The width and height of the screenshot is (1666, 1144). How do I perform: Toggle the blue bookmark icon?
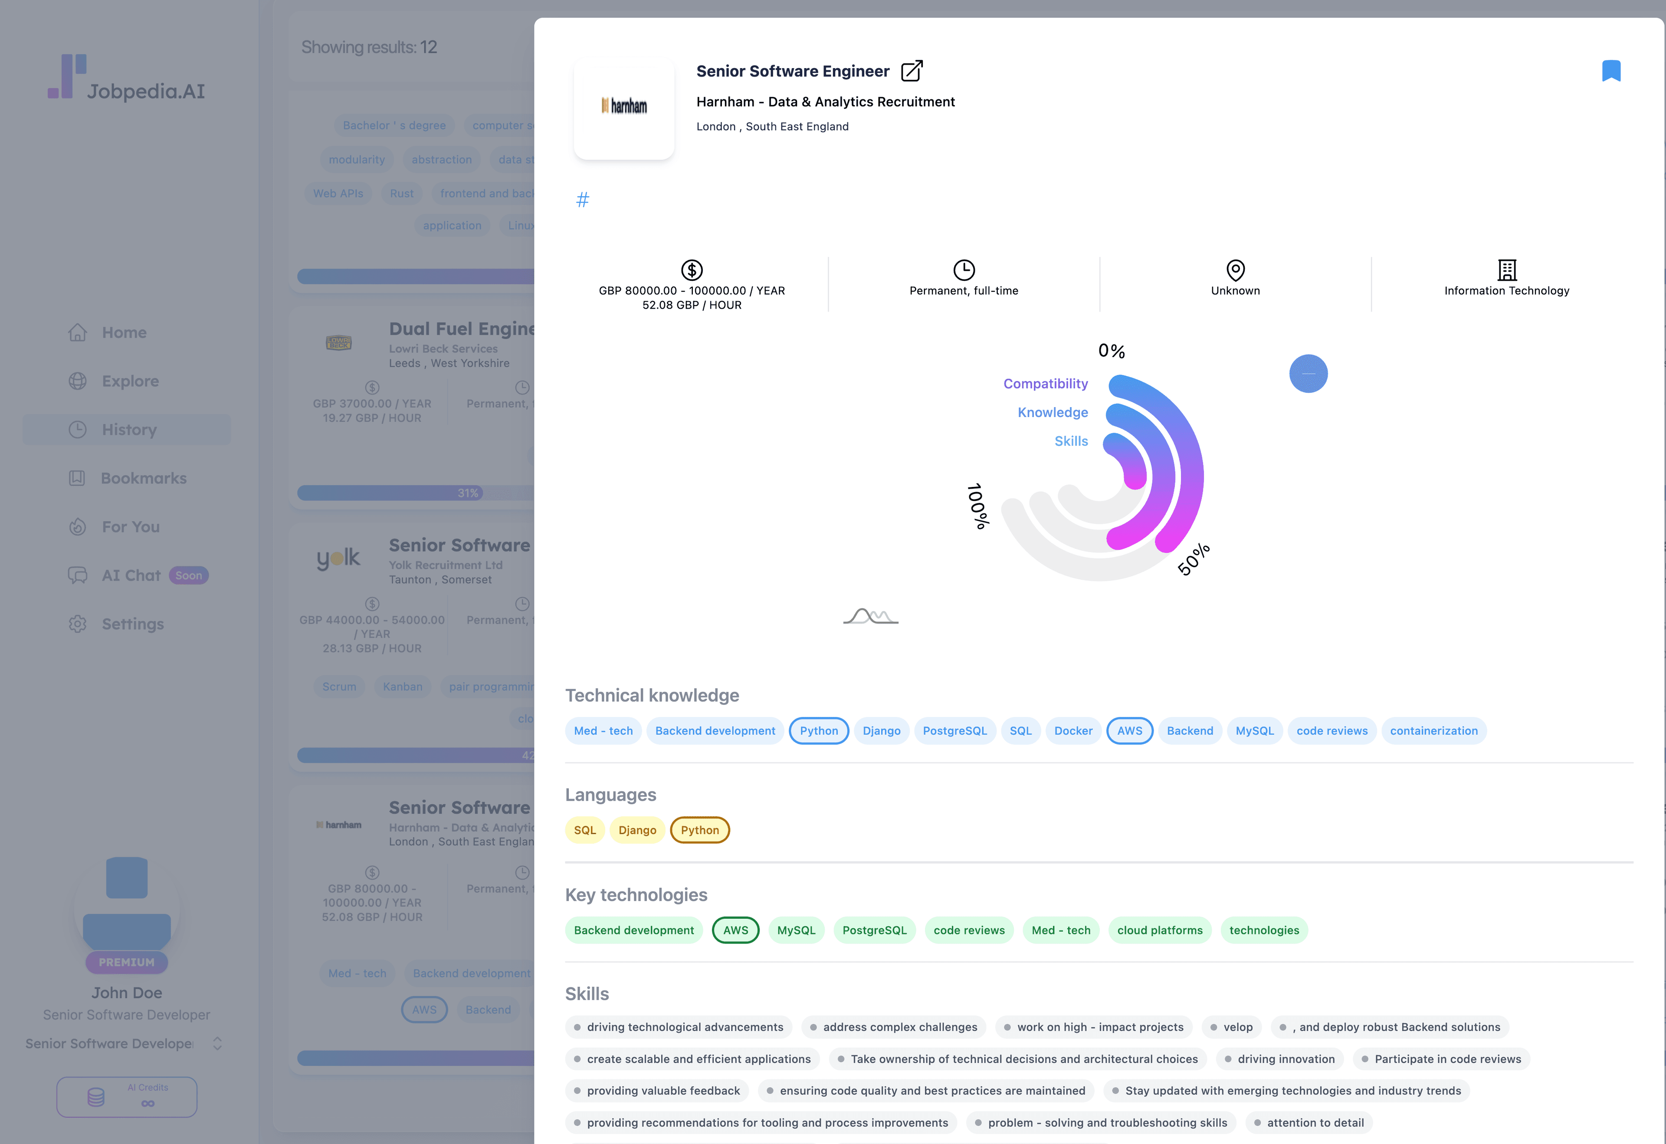(1611, 71)
